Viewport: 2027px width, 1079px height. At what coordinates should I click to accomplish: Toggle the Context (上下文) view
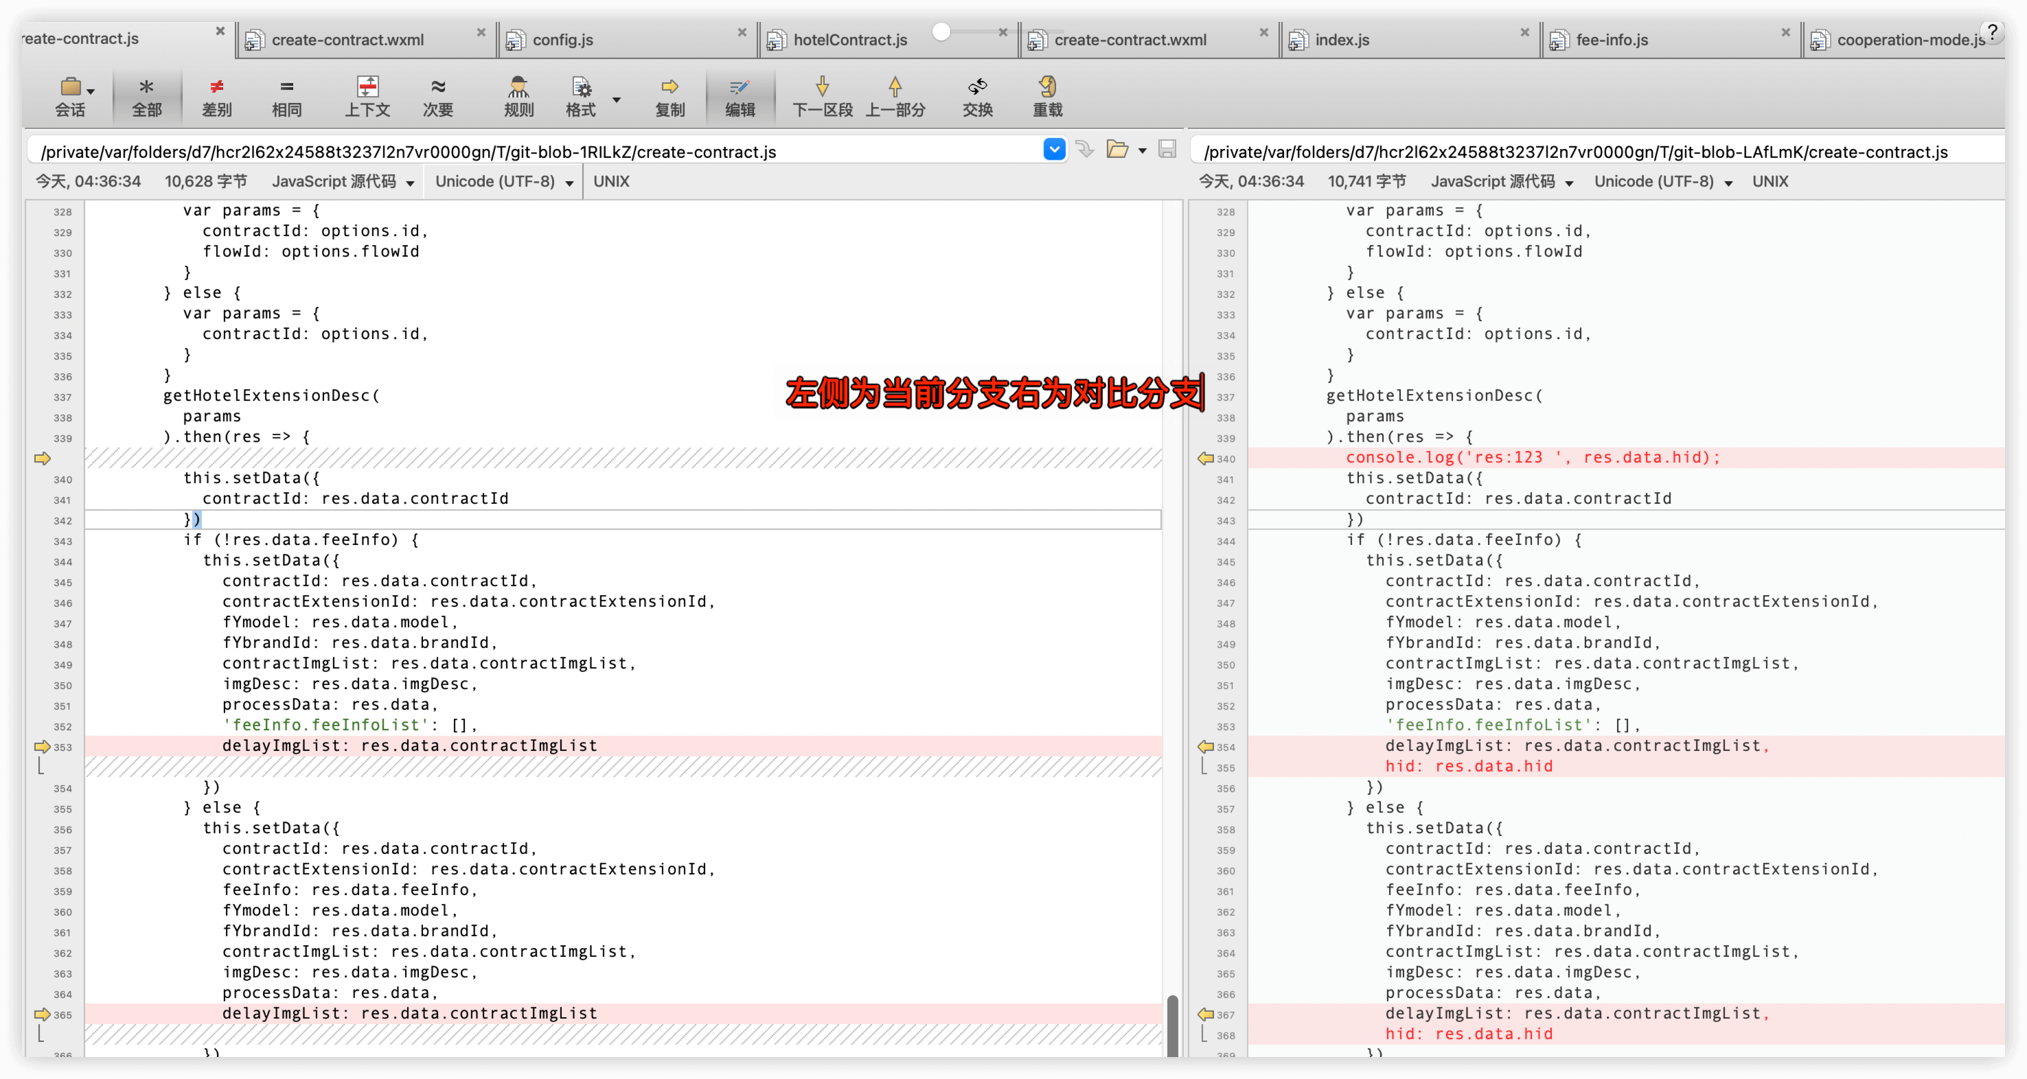[x=367, y=97]
